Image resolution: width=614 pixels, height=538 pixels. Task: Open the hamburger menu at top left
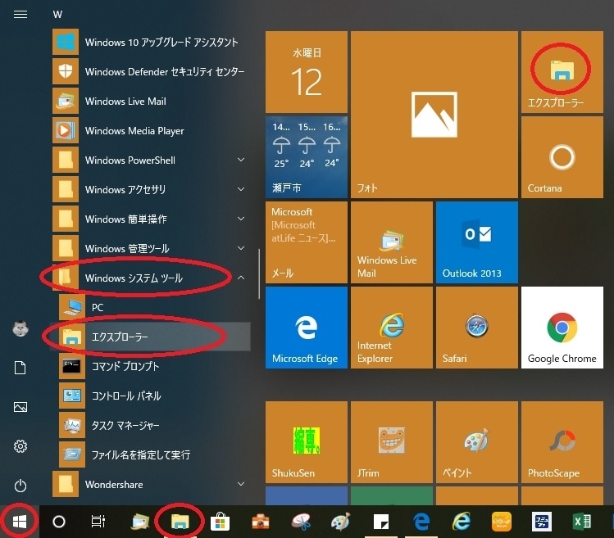20,15
